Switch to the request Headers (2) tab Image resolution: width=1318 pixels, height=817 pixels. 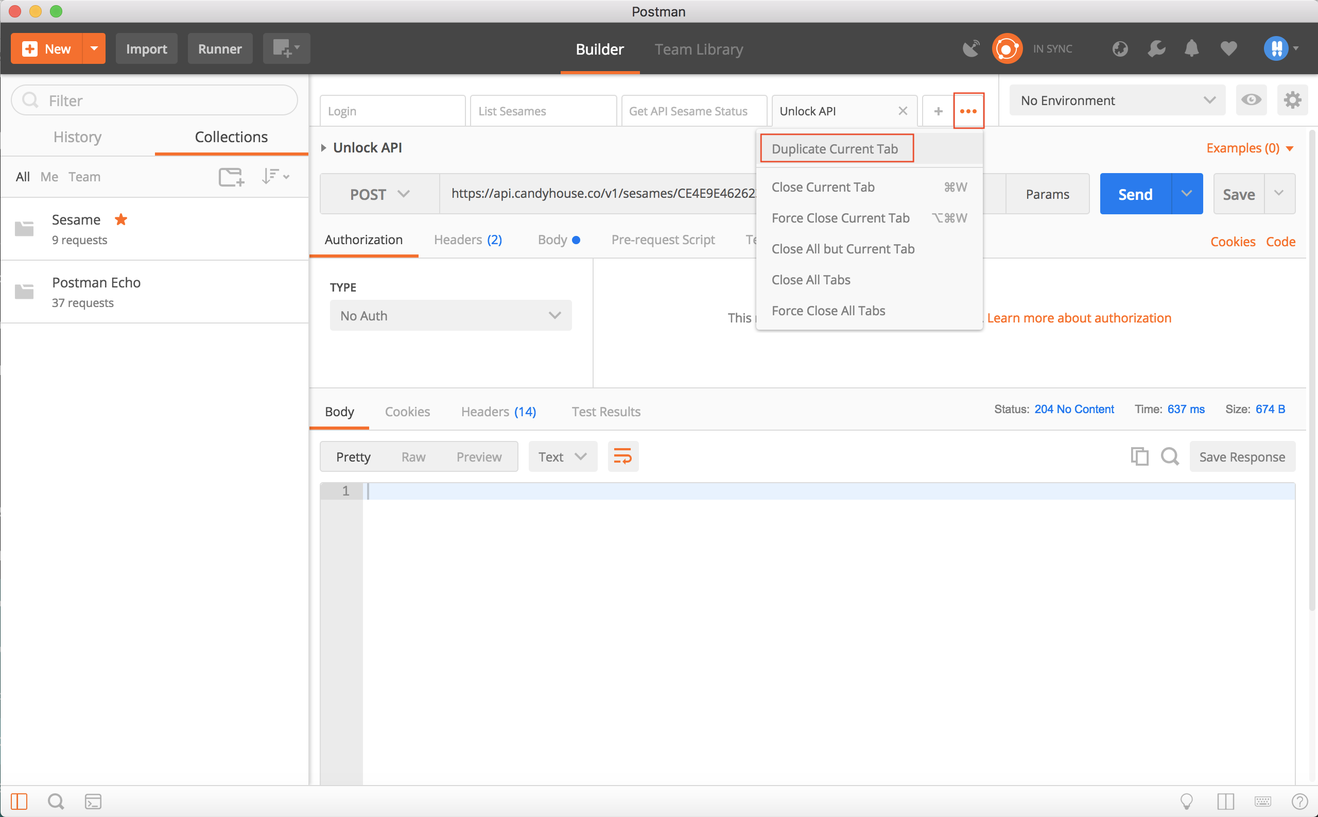pyautogui.click(x=467, y=240)
